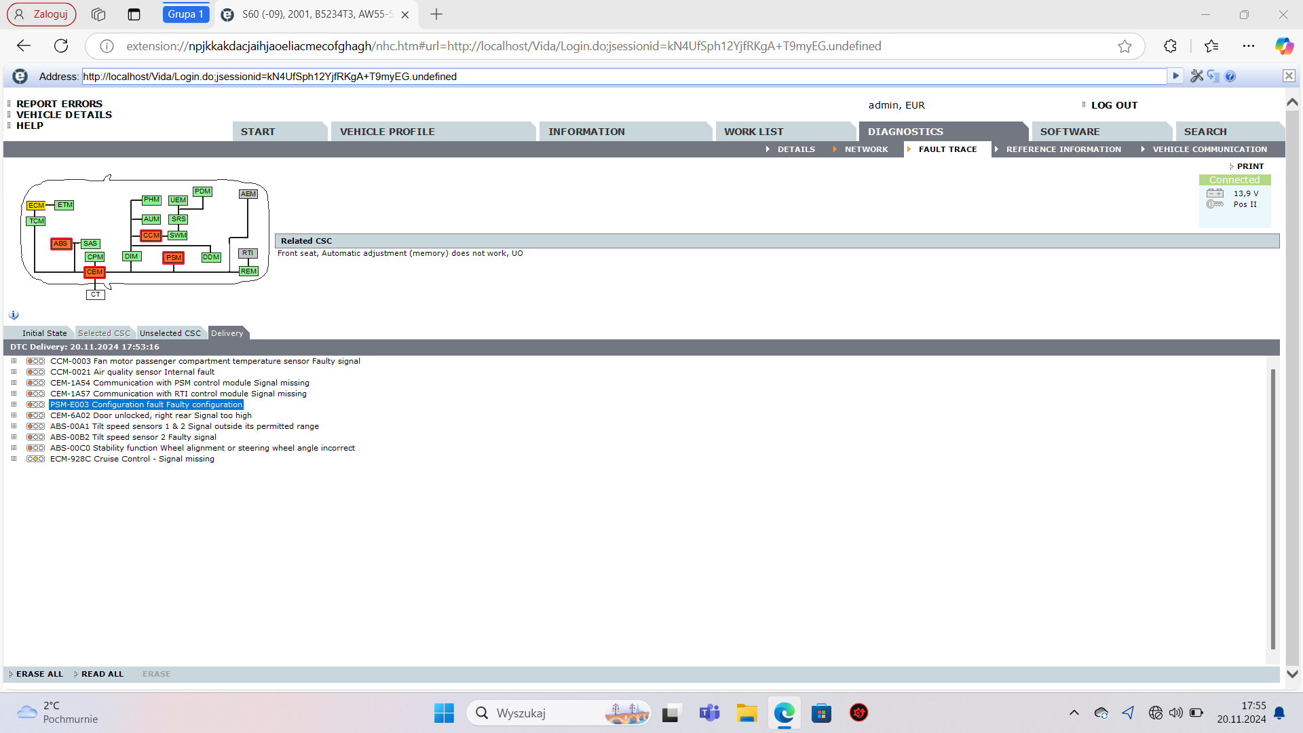Screen dimensions: 1303x733
Task: Open the VEHICLE PROFILE tab
Action: click(387, 132)
